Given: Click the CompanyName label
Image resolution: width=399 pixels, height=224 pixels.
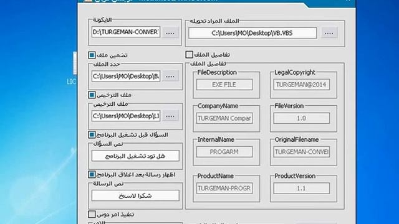Looking at the screenshot, I should pos(218,106).
